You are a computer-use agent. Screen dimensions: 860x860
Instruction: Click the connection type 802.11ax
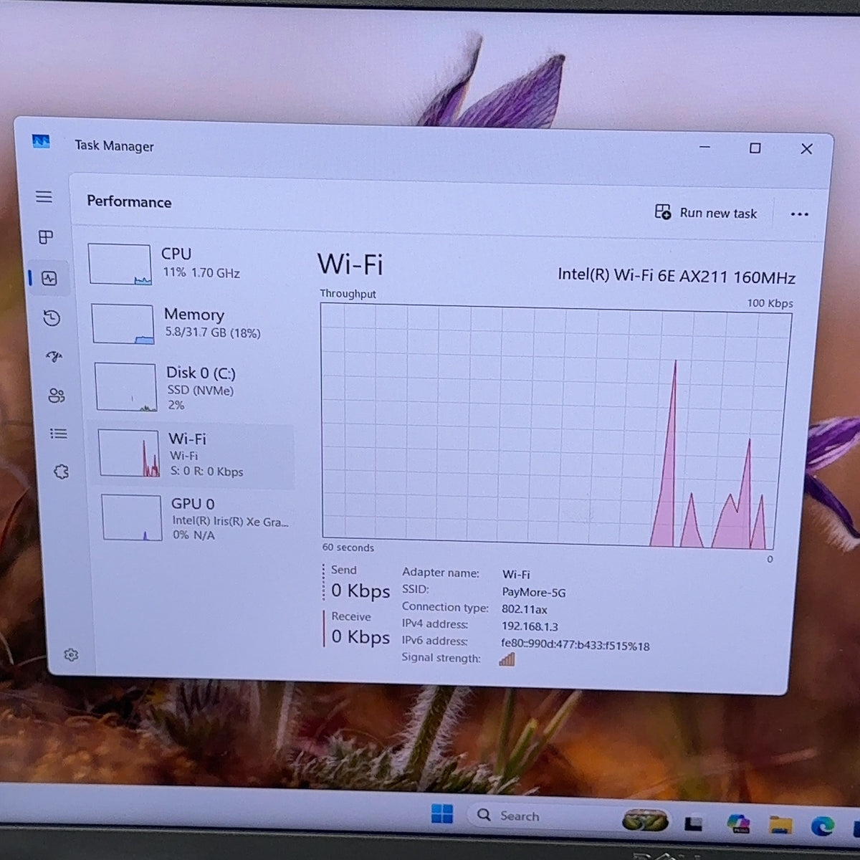pos(525,609)
